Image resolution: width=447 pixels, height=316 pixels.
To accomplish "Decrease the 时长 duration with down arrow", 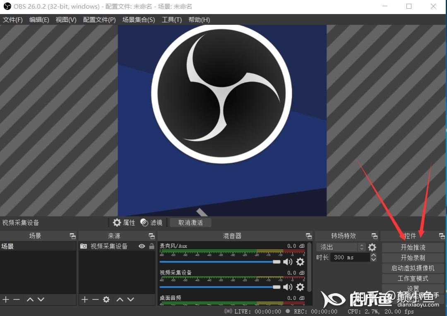I will click(x=373, y=260).
